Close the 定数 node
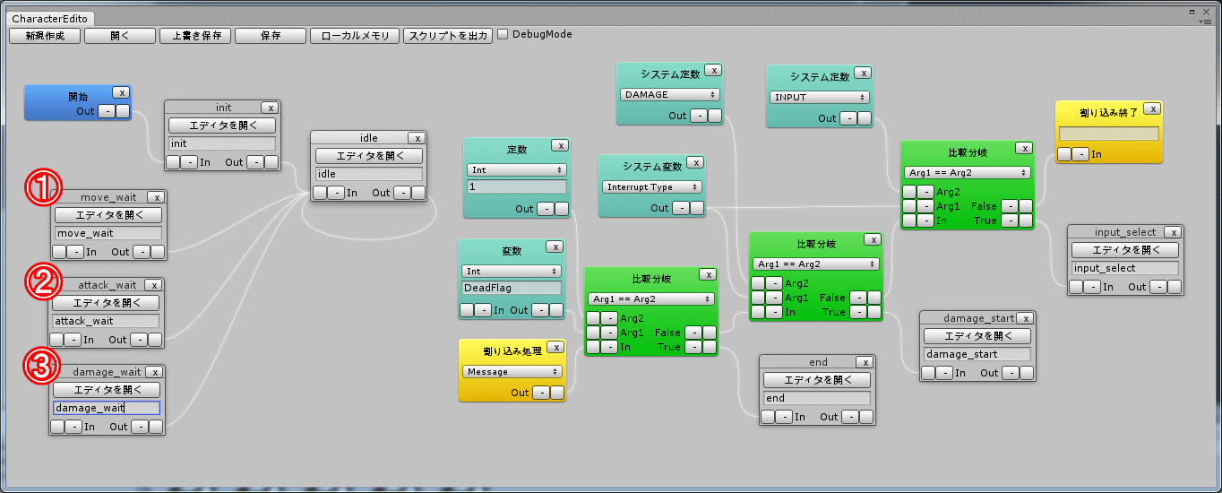1222x493 pixels. [x=559, y=145]
